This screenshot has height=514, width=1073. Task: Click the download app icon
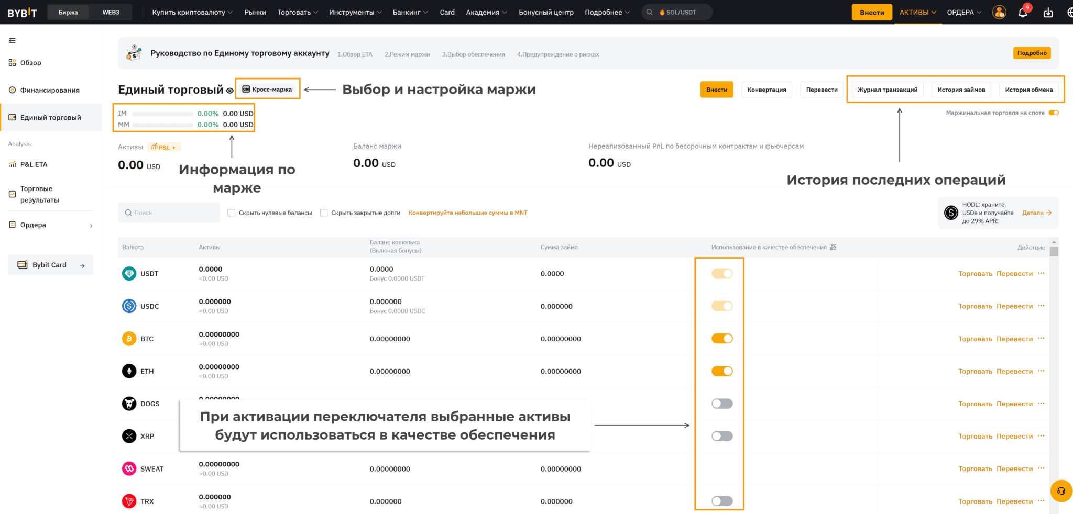tap(1048, 13)
